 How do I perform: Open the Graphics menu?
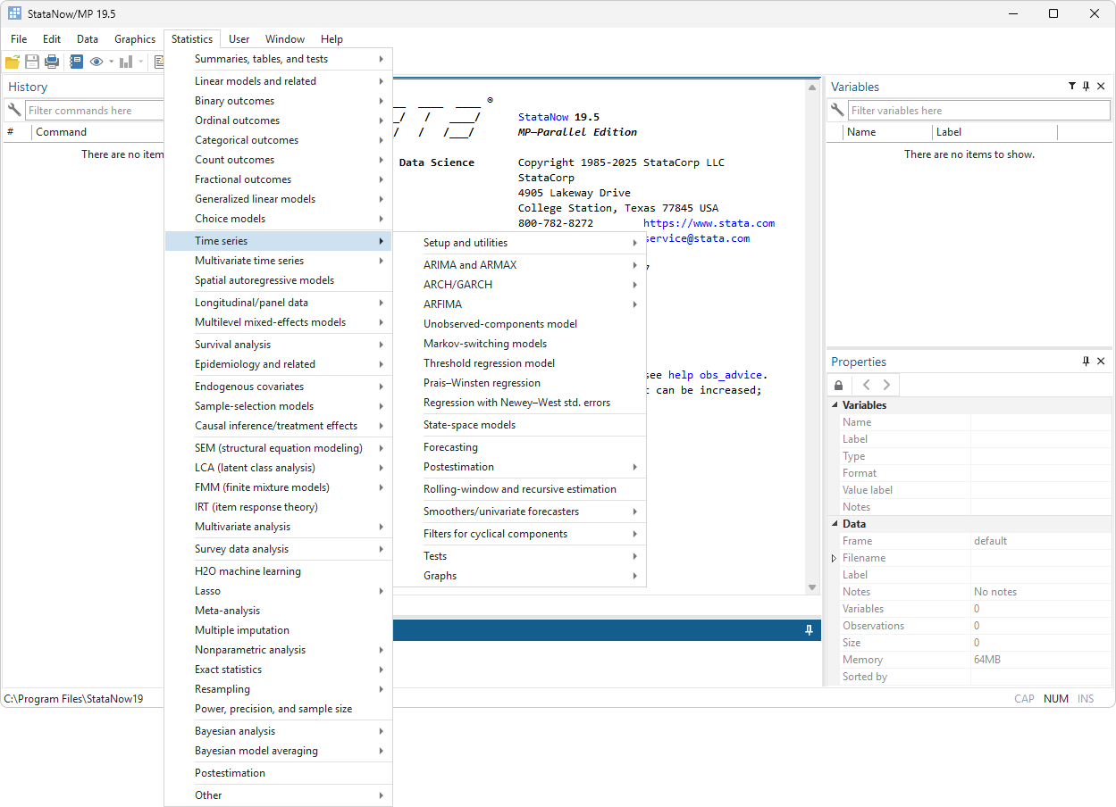(135, 39)
